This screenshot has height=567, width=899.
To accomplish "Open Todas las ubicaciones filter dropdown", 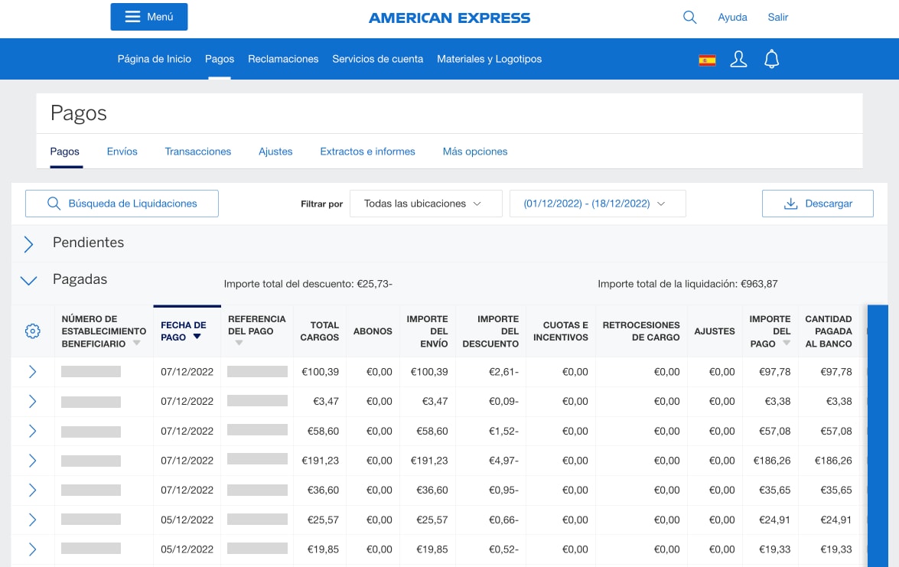I will pyautogui.click(x=425, y=204).
